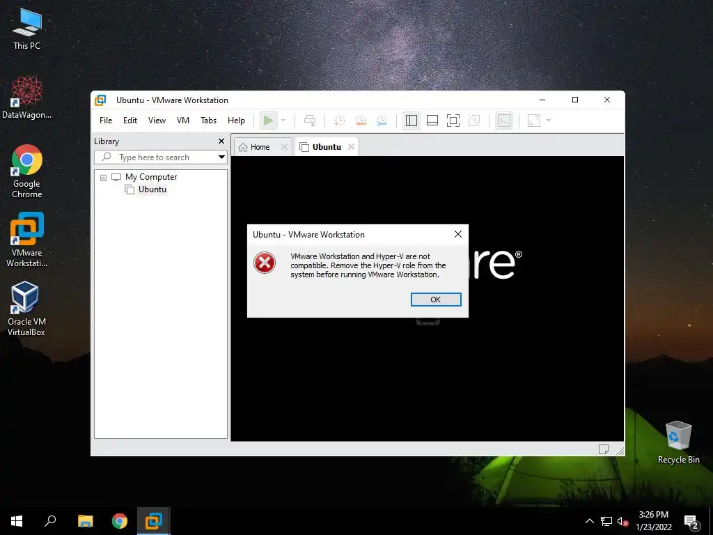Click OK in the error dialog

[436, 300]
